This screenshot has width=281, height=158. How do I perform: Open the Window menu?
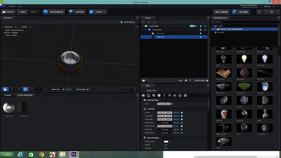(x=12, y=6)
